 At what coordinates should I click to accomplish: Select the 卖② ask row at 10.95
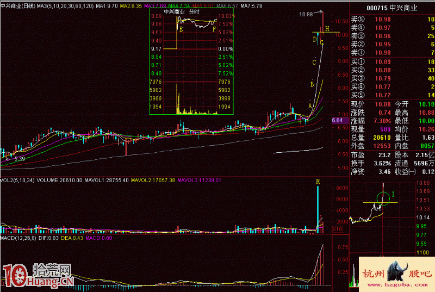[x=392, y=45]
